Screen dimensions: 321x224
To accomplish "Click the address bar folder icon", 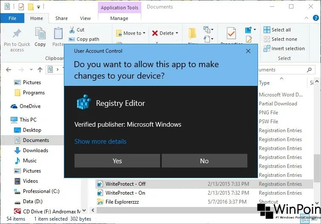I will pyautogui.click(x=50, y=69).
